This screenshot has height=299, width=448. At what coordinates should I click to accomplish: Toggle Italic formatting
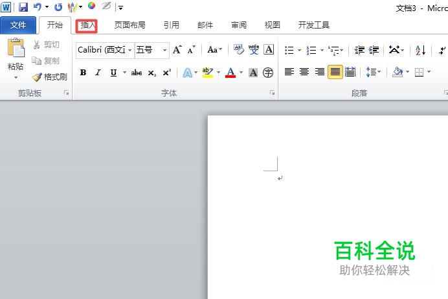(x=98, y=73)
